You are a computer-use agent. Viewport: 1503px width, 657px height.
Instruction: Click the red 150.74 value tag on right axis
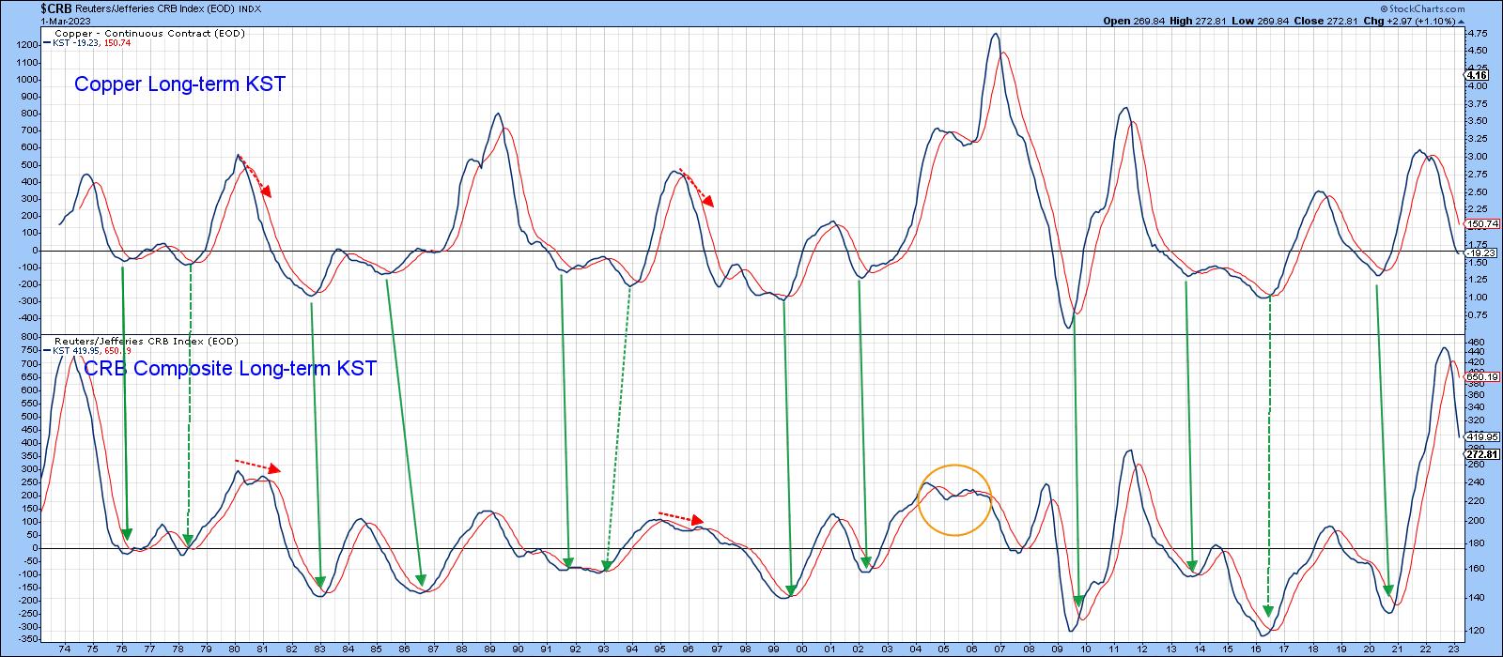(1480, 224)
